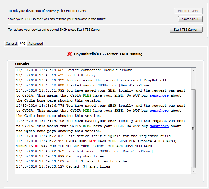The image size is (209, 189).
Task: Click 'Caching shsh files...' log line
Action: coord(63,156)
